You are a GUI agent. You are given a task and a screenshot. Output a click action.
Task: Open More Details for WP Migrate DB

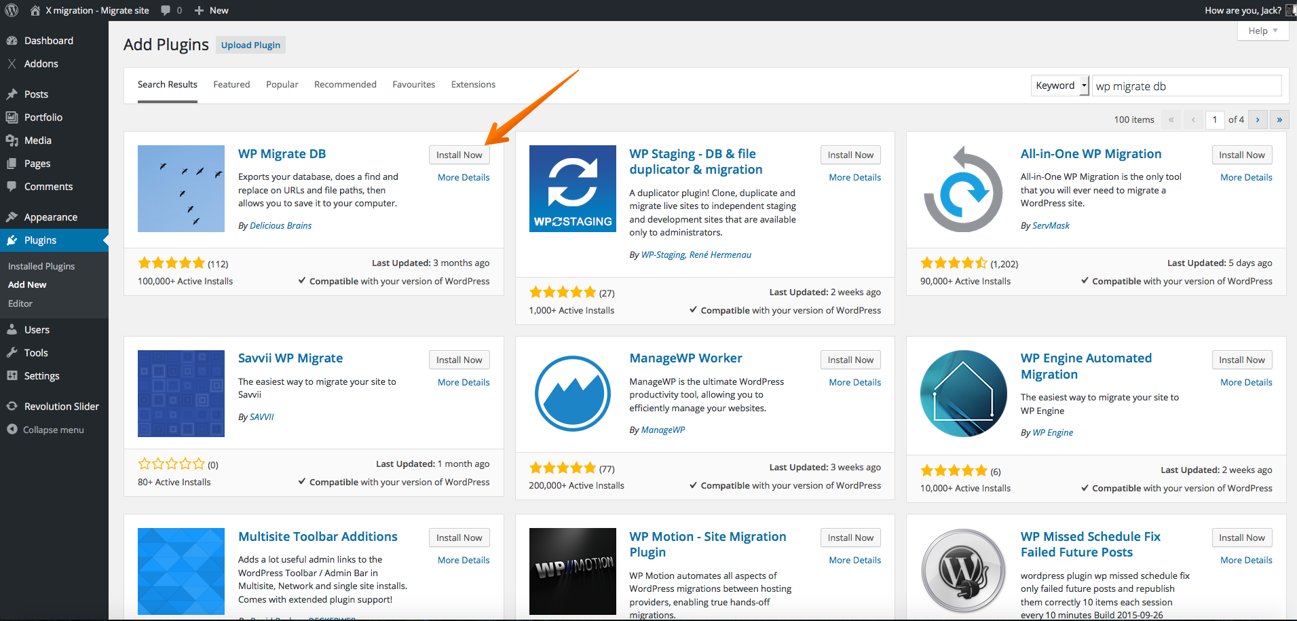coord(464,177)
